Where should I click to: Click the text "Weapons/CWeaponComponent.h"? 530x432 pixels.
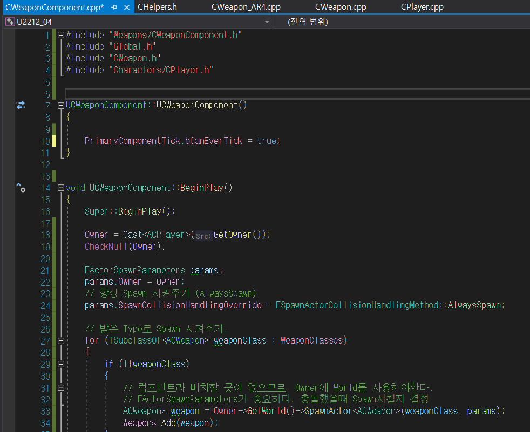click(175, 35)
